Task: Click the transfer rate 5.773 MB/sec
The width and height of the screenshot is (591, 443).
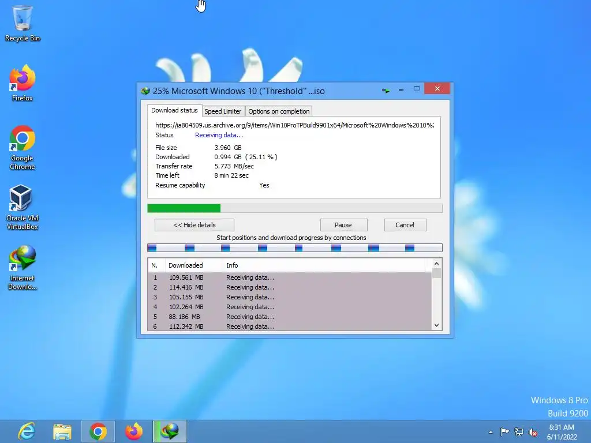Action: coord(234,166)
